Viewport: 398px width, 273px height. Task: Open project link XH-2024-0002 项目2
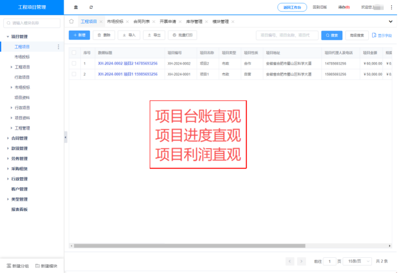click(127, 63)
